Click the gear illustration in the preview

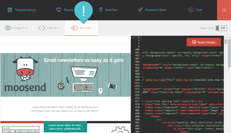click(x=120, y=130)
